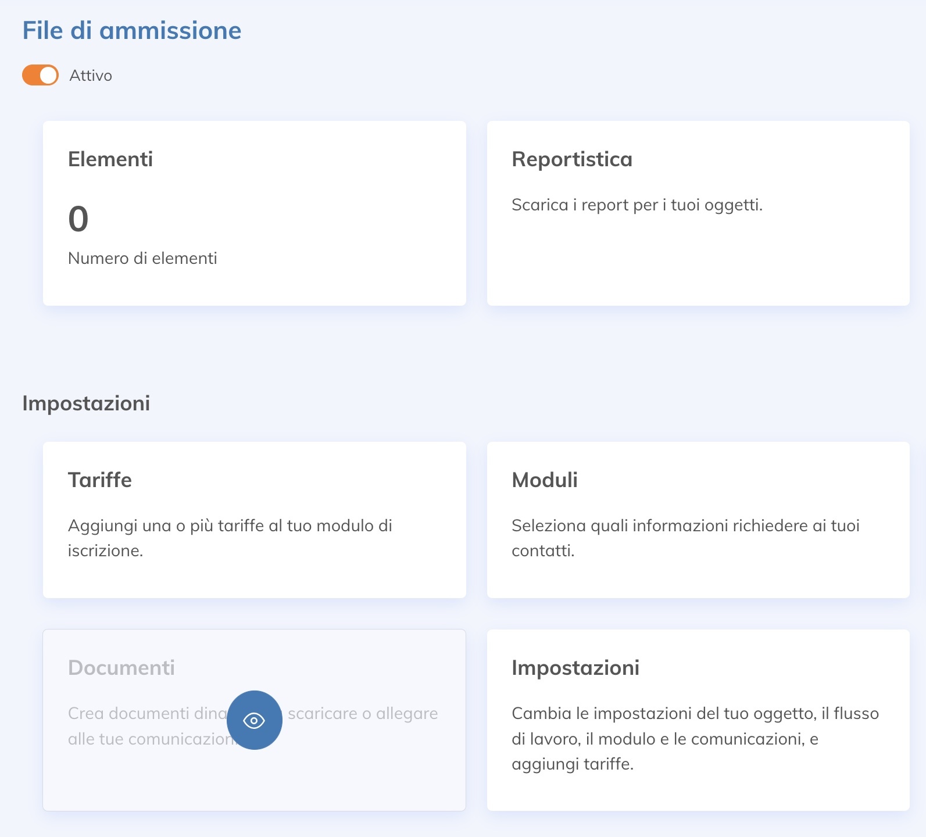
Task: Open the Impostazioni card title
Action: 575,668
